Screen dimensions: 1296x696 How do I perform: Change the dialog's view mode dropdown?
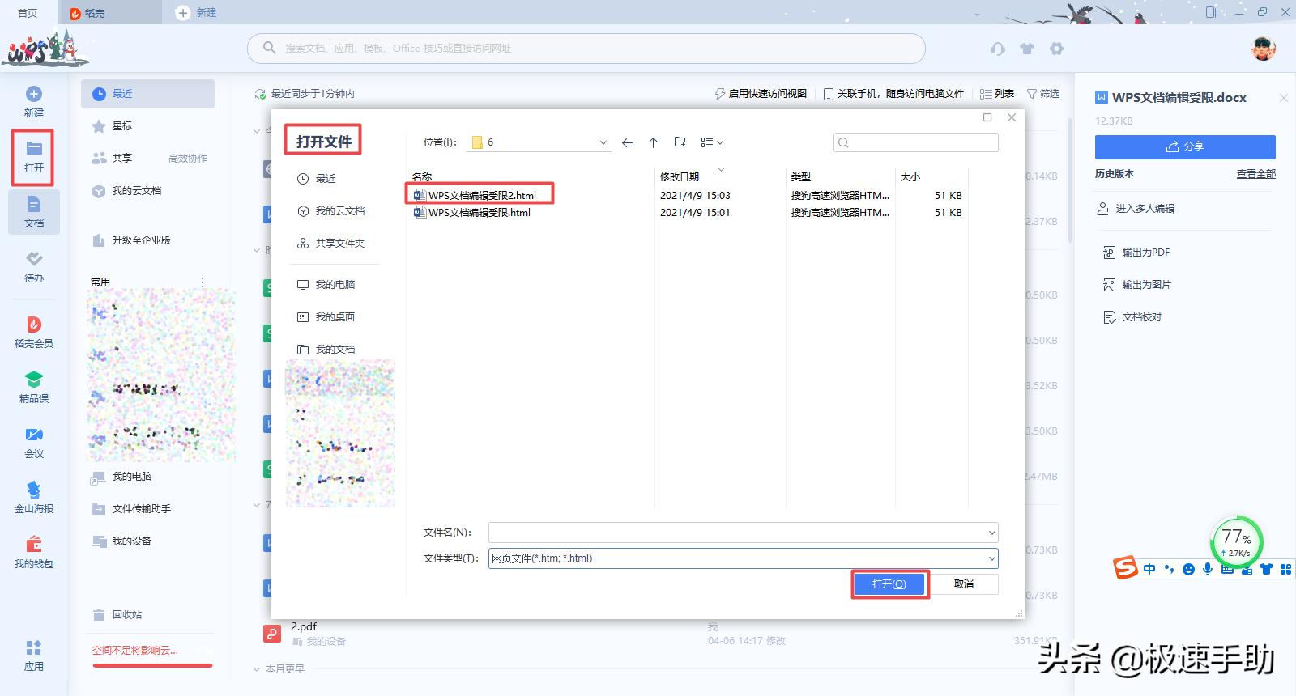[711, 142]
